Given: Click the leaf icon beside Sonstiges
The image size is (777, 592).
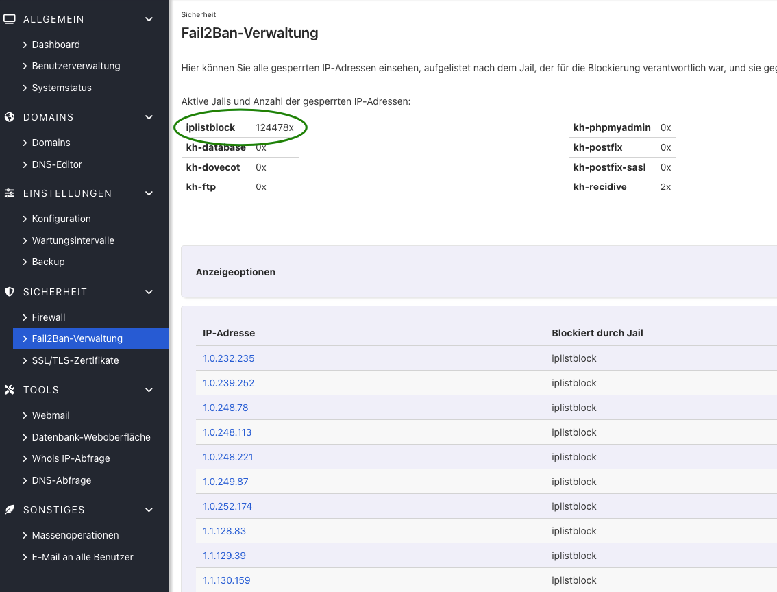Looking at the screenshot, I should point(10,510).
